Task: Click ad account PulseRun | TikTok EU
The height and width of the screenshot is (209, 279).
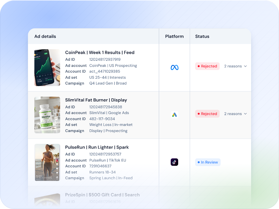Action: [107, 160]
